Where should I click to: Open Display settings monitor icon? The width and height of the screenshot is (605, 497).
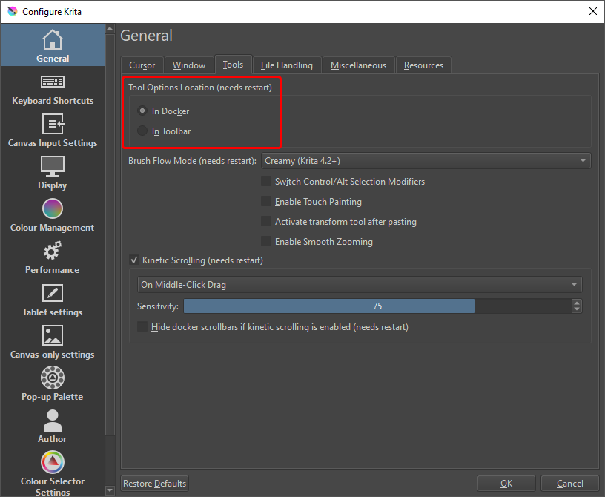53,166
